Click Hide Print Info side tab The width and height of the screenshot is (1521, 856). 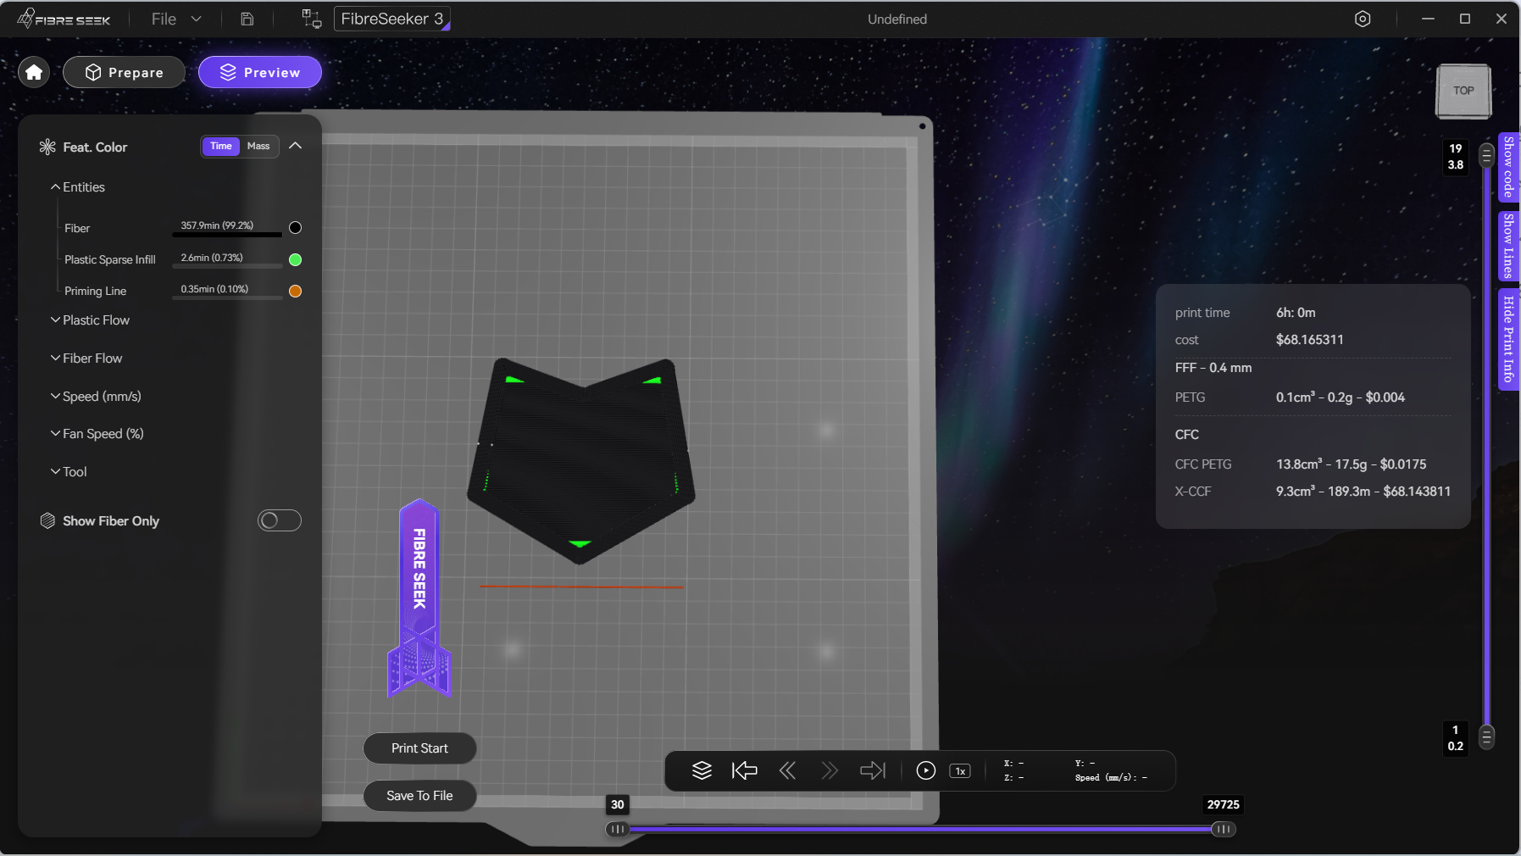pyautogui.click(x=1508, y=339)
